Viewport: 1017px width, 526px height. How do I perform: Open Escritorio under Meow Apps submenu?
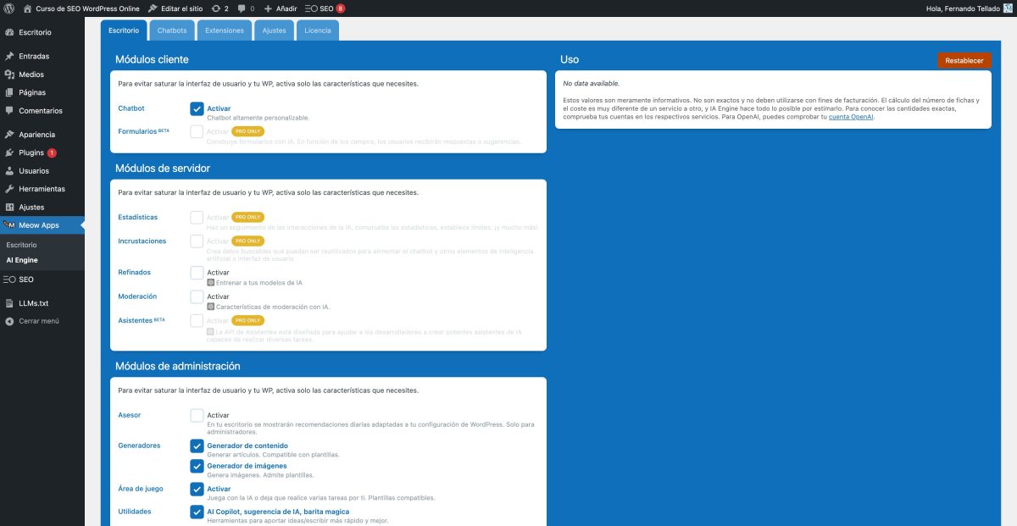pos(21,245)
